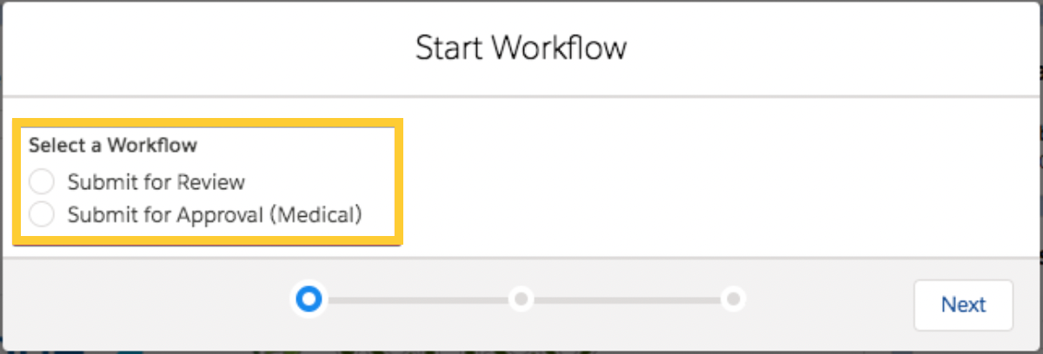The height and width of the screenshot is (354, 1043).
Task: Click progress track between second and third steps
Action: (x=627, y=299)
